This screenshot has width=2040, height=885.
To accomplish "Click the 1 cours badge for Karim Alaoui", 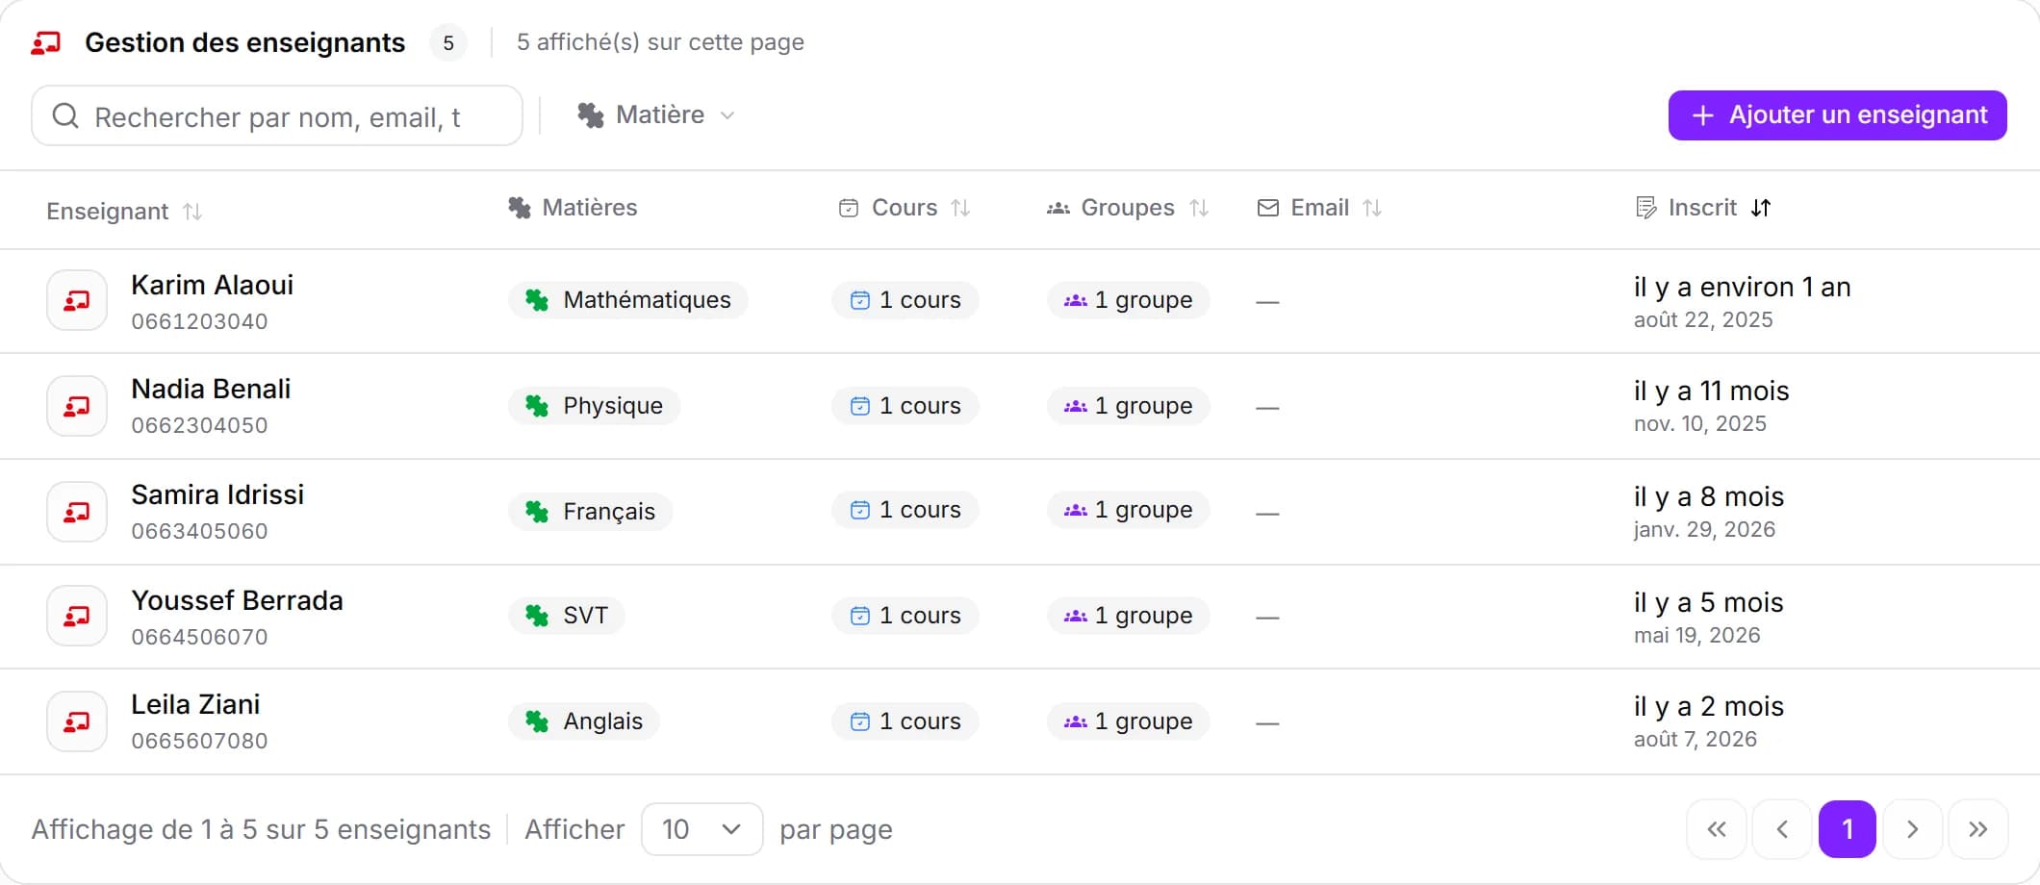I will click(905, 300).
